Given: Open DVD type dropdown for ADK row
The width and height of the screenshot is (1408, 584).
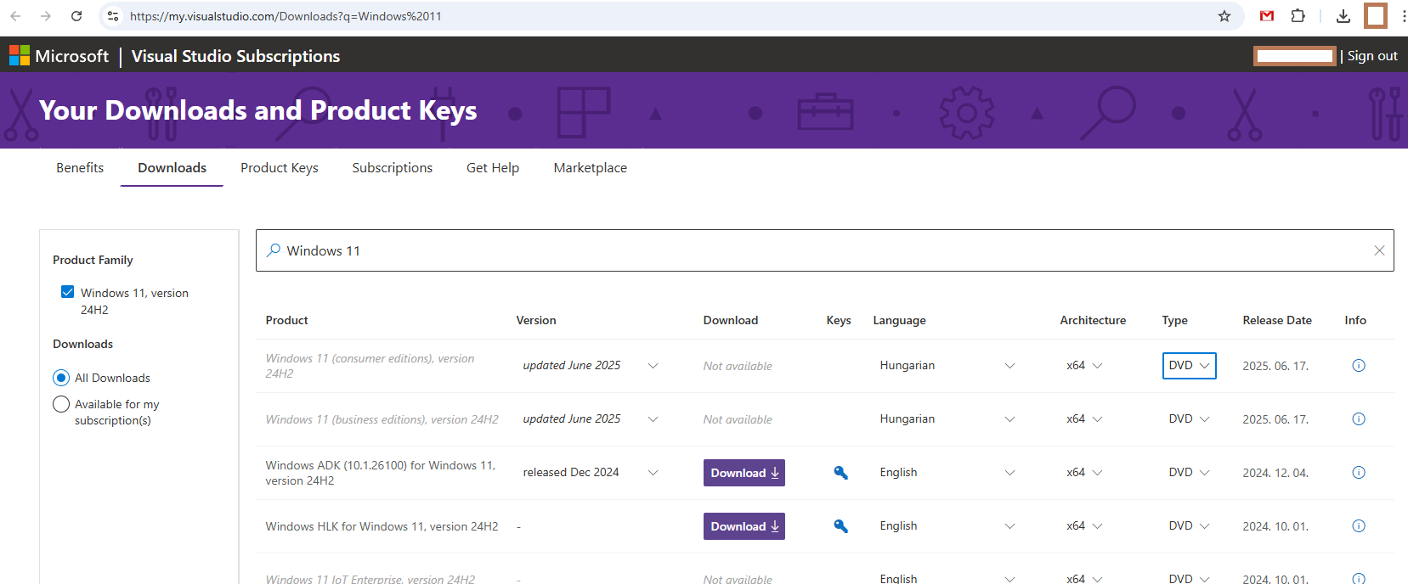Looking at the screenshot, I should [x=1189, y=473].
